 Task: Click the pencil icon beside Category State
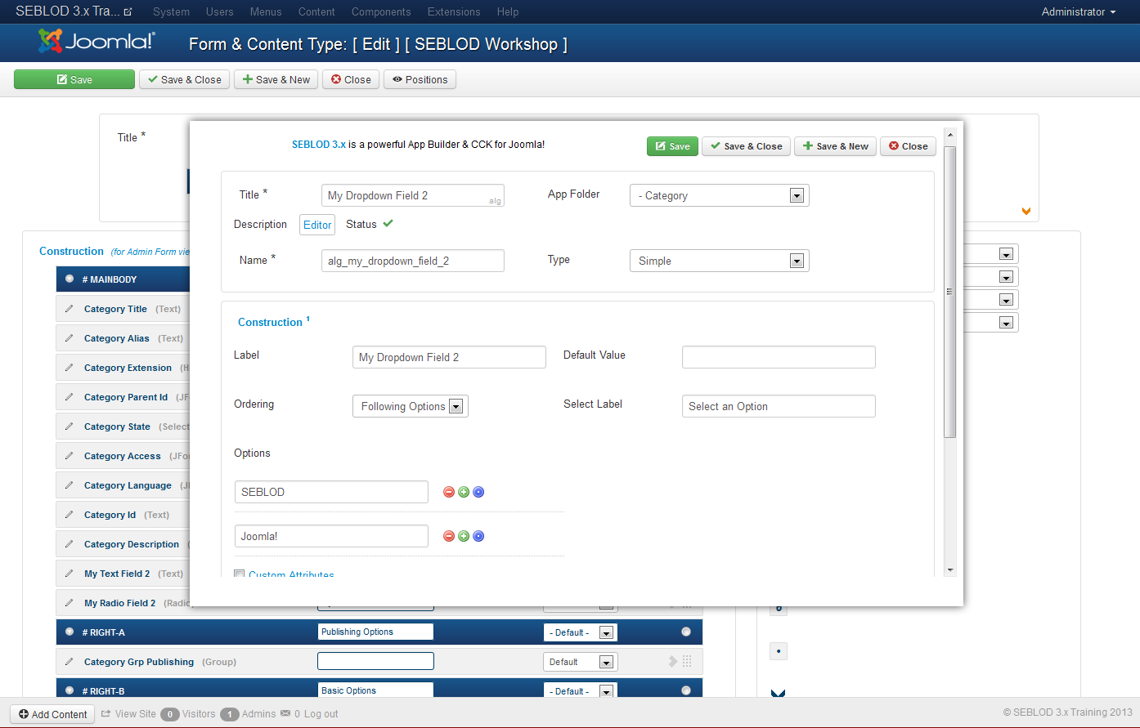69,427
